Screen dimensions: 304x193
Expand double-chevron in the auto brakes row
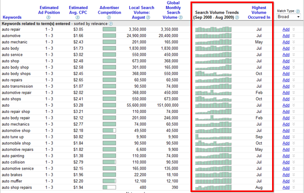click(x=294, y=175)
